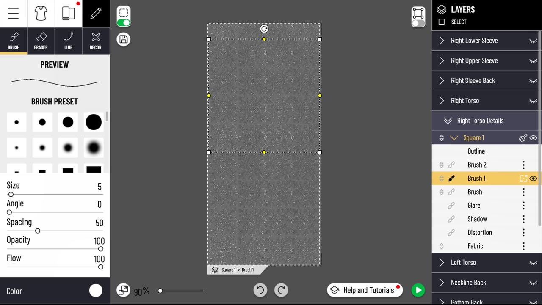The height and width of the screenshot is (305, 542).
Task: Click Square 1 > Brush 1 breadcrumb
Action: pos(238,269)
